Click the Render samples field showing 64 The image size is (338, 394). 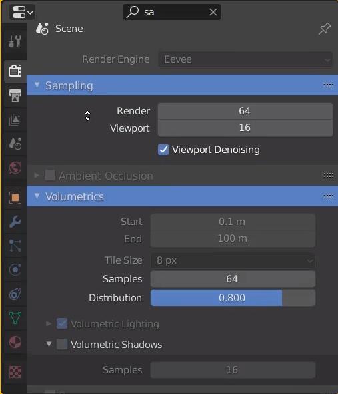click(245, 111)
